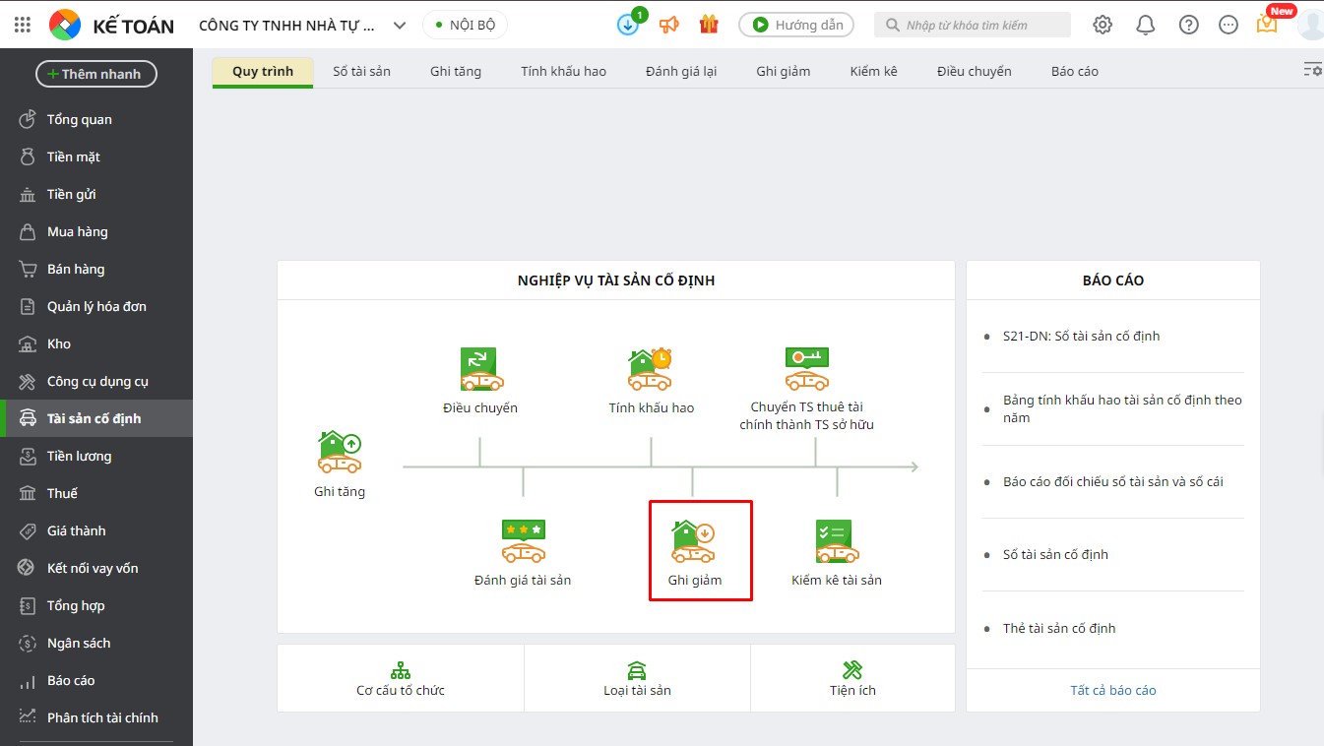
Task: Click the Nội bộ mode selector
Action: pos(465,25)
